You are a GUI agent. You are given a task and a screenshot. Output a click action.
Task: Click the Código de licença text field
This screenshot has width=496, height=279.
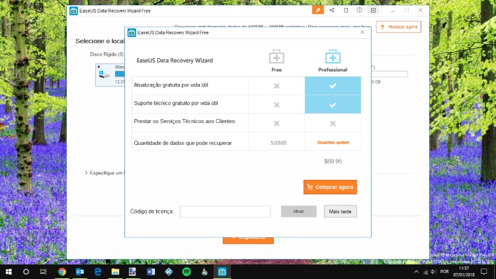click(225, 212)
